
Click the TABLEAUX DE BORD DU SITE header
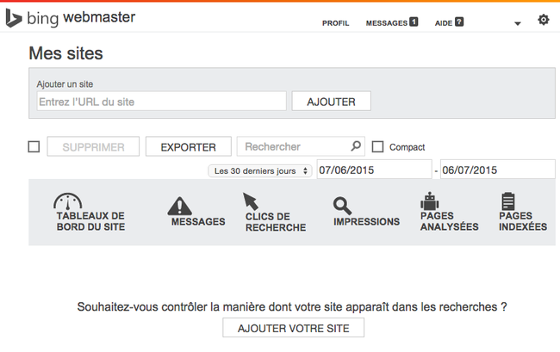(x=90, y=221)
